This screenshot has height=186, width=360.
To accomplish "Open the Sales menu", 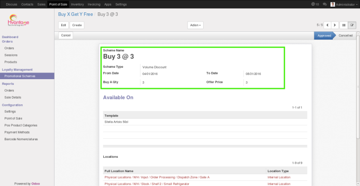I will coord(41,4).
